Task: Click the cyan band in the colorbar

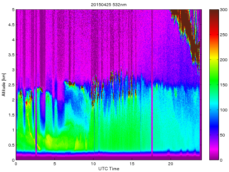Action: 214,104
